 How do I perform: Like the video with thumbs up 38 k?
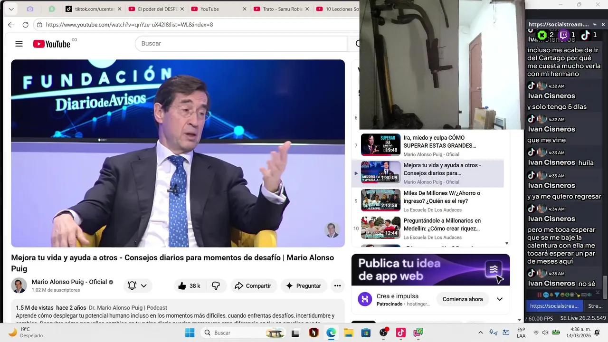point(189,286)
